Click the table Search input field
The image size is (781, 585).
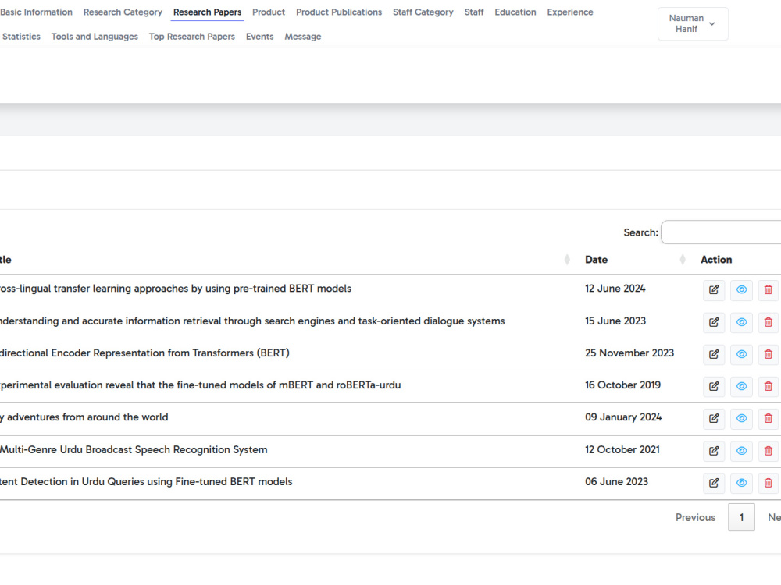[x=721, y=232]
